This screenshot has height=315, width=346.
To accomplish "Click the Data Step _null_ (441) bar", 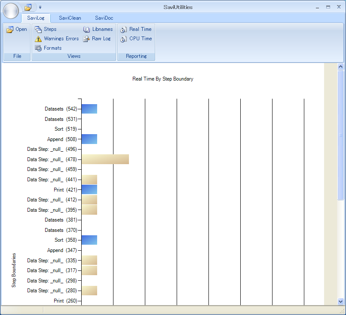I will 89,180.
